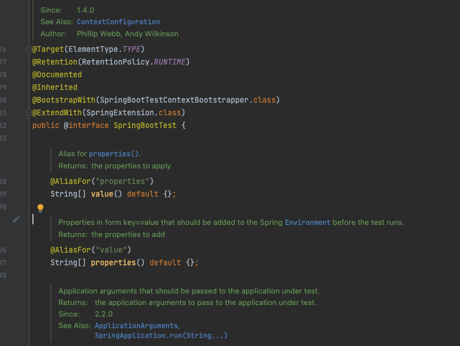This screenshot has width=460, height=346.
Task: Click default keyword on properties() line
Action: pos(165,262)
